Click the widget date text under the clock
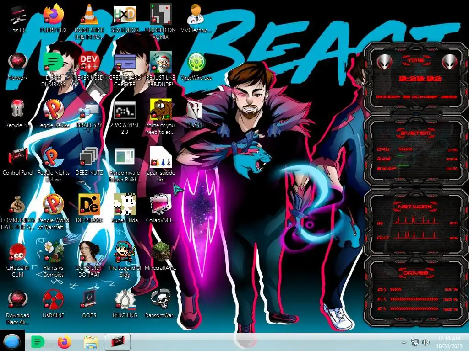469x351 pixels. point(416,97)
